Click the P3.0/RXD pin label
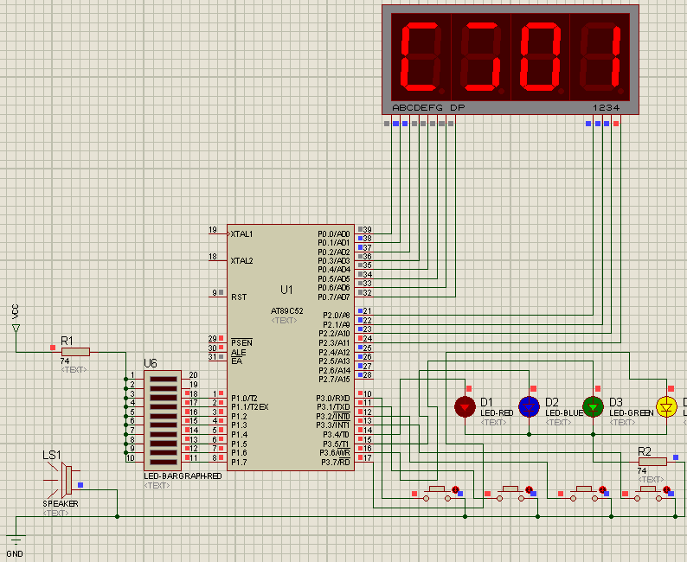Viewport: 687px width, 562px height. pos(333,399)
